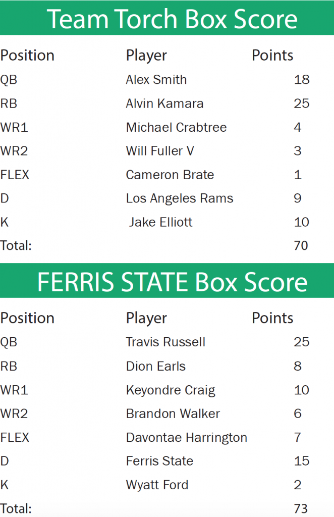Screen dimensions: 334x517
Task: Click Cameron Brate in the FLEX row
Action: [x=170, y=175]
